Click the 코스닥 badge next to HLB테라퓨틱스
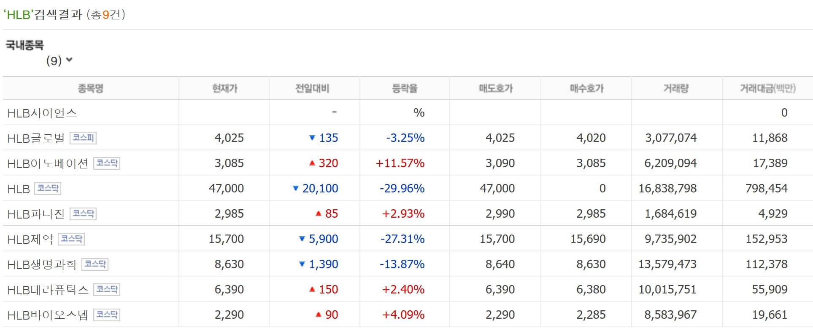Screen dimensions: 813x328 [107, 289]
